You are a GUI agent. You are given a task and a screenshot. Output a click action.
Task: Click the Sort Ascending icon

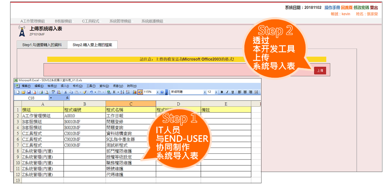(x=122, y=92)
